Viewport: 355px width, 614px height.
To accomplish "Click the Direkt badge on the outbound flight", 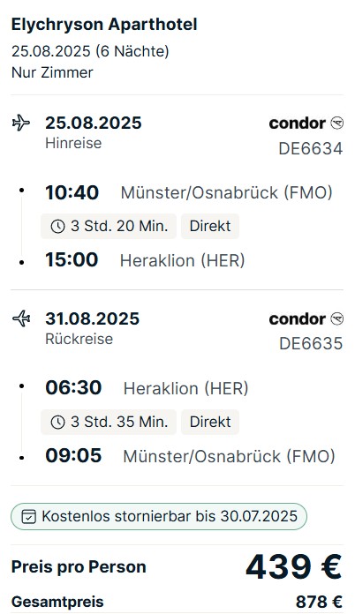I will [210, 227].
